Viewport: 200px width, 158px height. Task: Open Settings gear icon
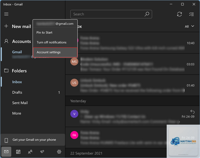(x=59, y=152)
